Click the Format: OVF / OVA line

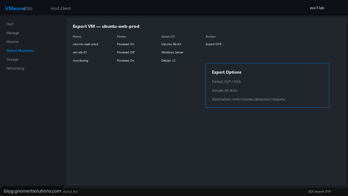click(227, 82)
